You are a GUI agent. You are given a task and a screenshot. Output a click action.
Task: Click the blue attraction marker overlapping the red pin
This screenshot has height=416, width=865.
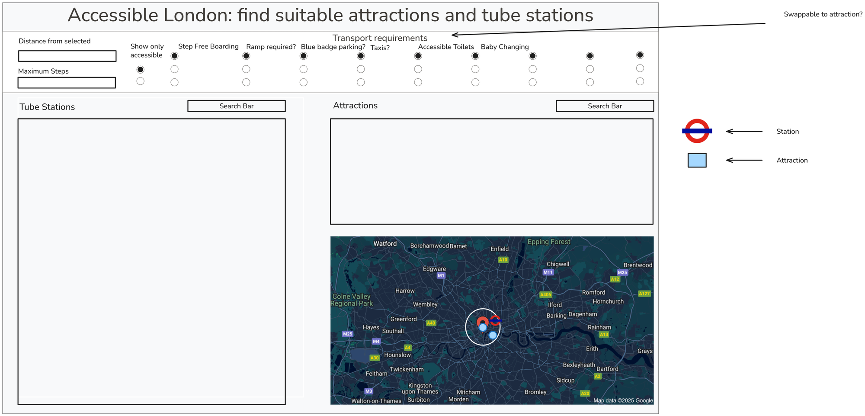tap(483, 328)
